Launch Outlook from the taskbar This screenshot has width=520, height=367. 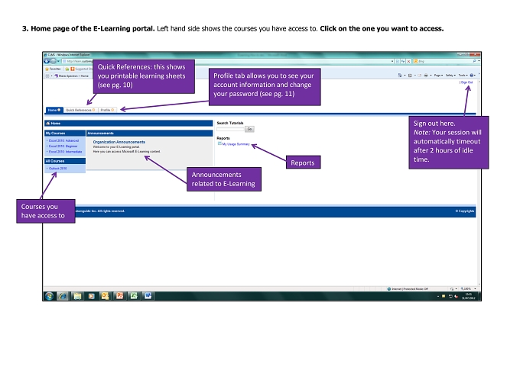(x=105, y=296)
